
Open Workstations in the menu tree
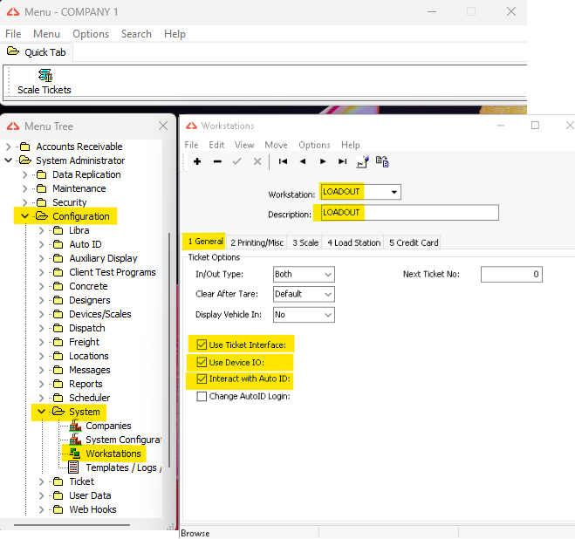(x=113, y=454)
